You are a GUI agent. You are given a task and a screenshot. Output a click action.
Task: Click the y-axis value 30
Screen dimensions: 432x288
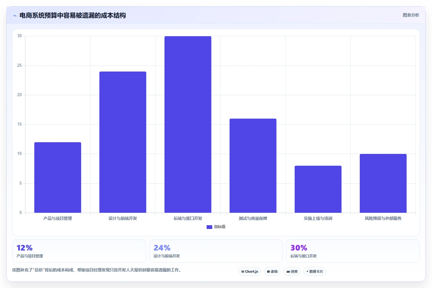(19, 36)
